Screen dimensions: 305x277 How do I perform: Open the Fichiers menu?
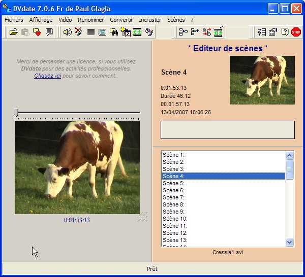point(14,20)
